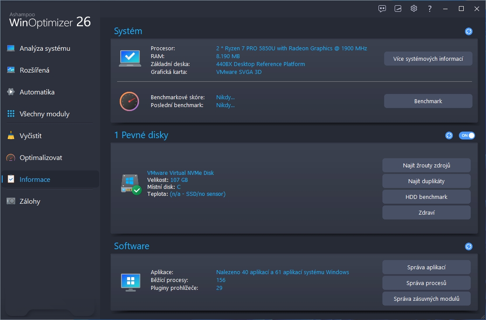Click Více systémových informací button

point(428,59)
